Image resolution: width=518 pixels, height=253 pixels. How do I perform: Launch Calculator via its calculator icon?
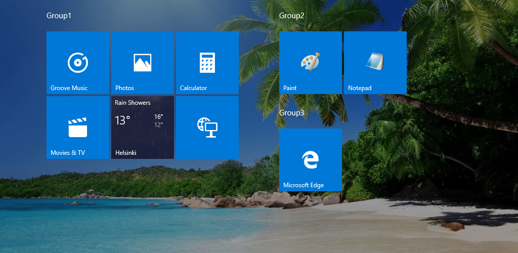click(x=207, y=63)
